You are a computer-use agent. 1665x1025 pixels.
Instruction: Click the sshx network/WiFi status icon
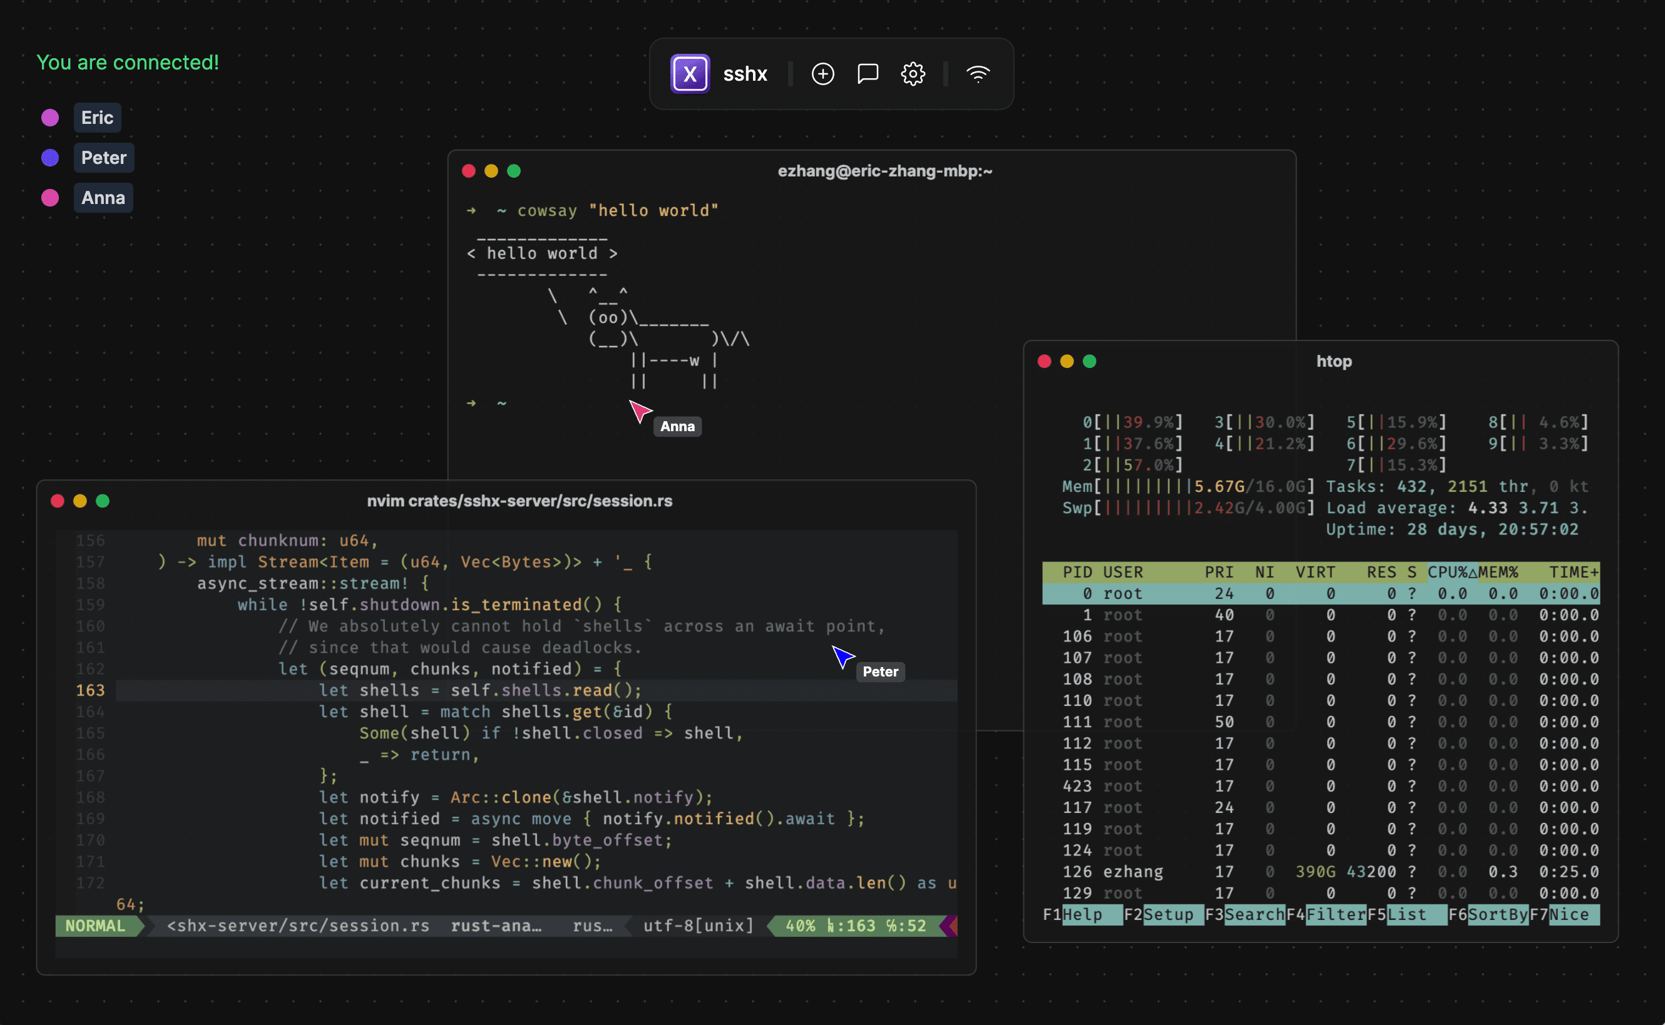pos(974,73)
